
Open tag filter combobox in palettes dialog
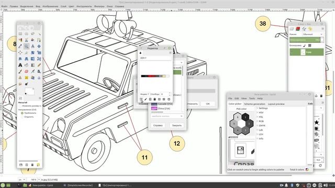pyautogui.click(x=167, y=116)
